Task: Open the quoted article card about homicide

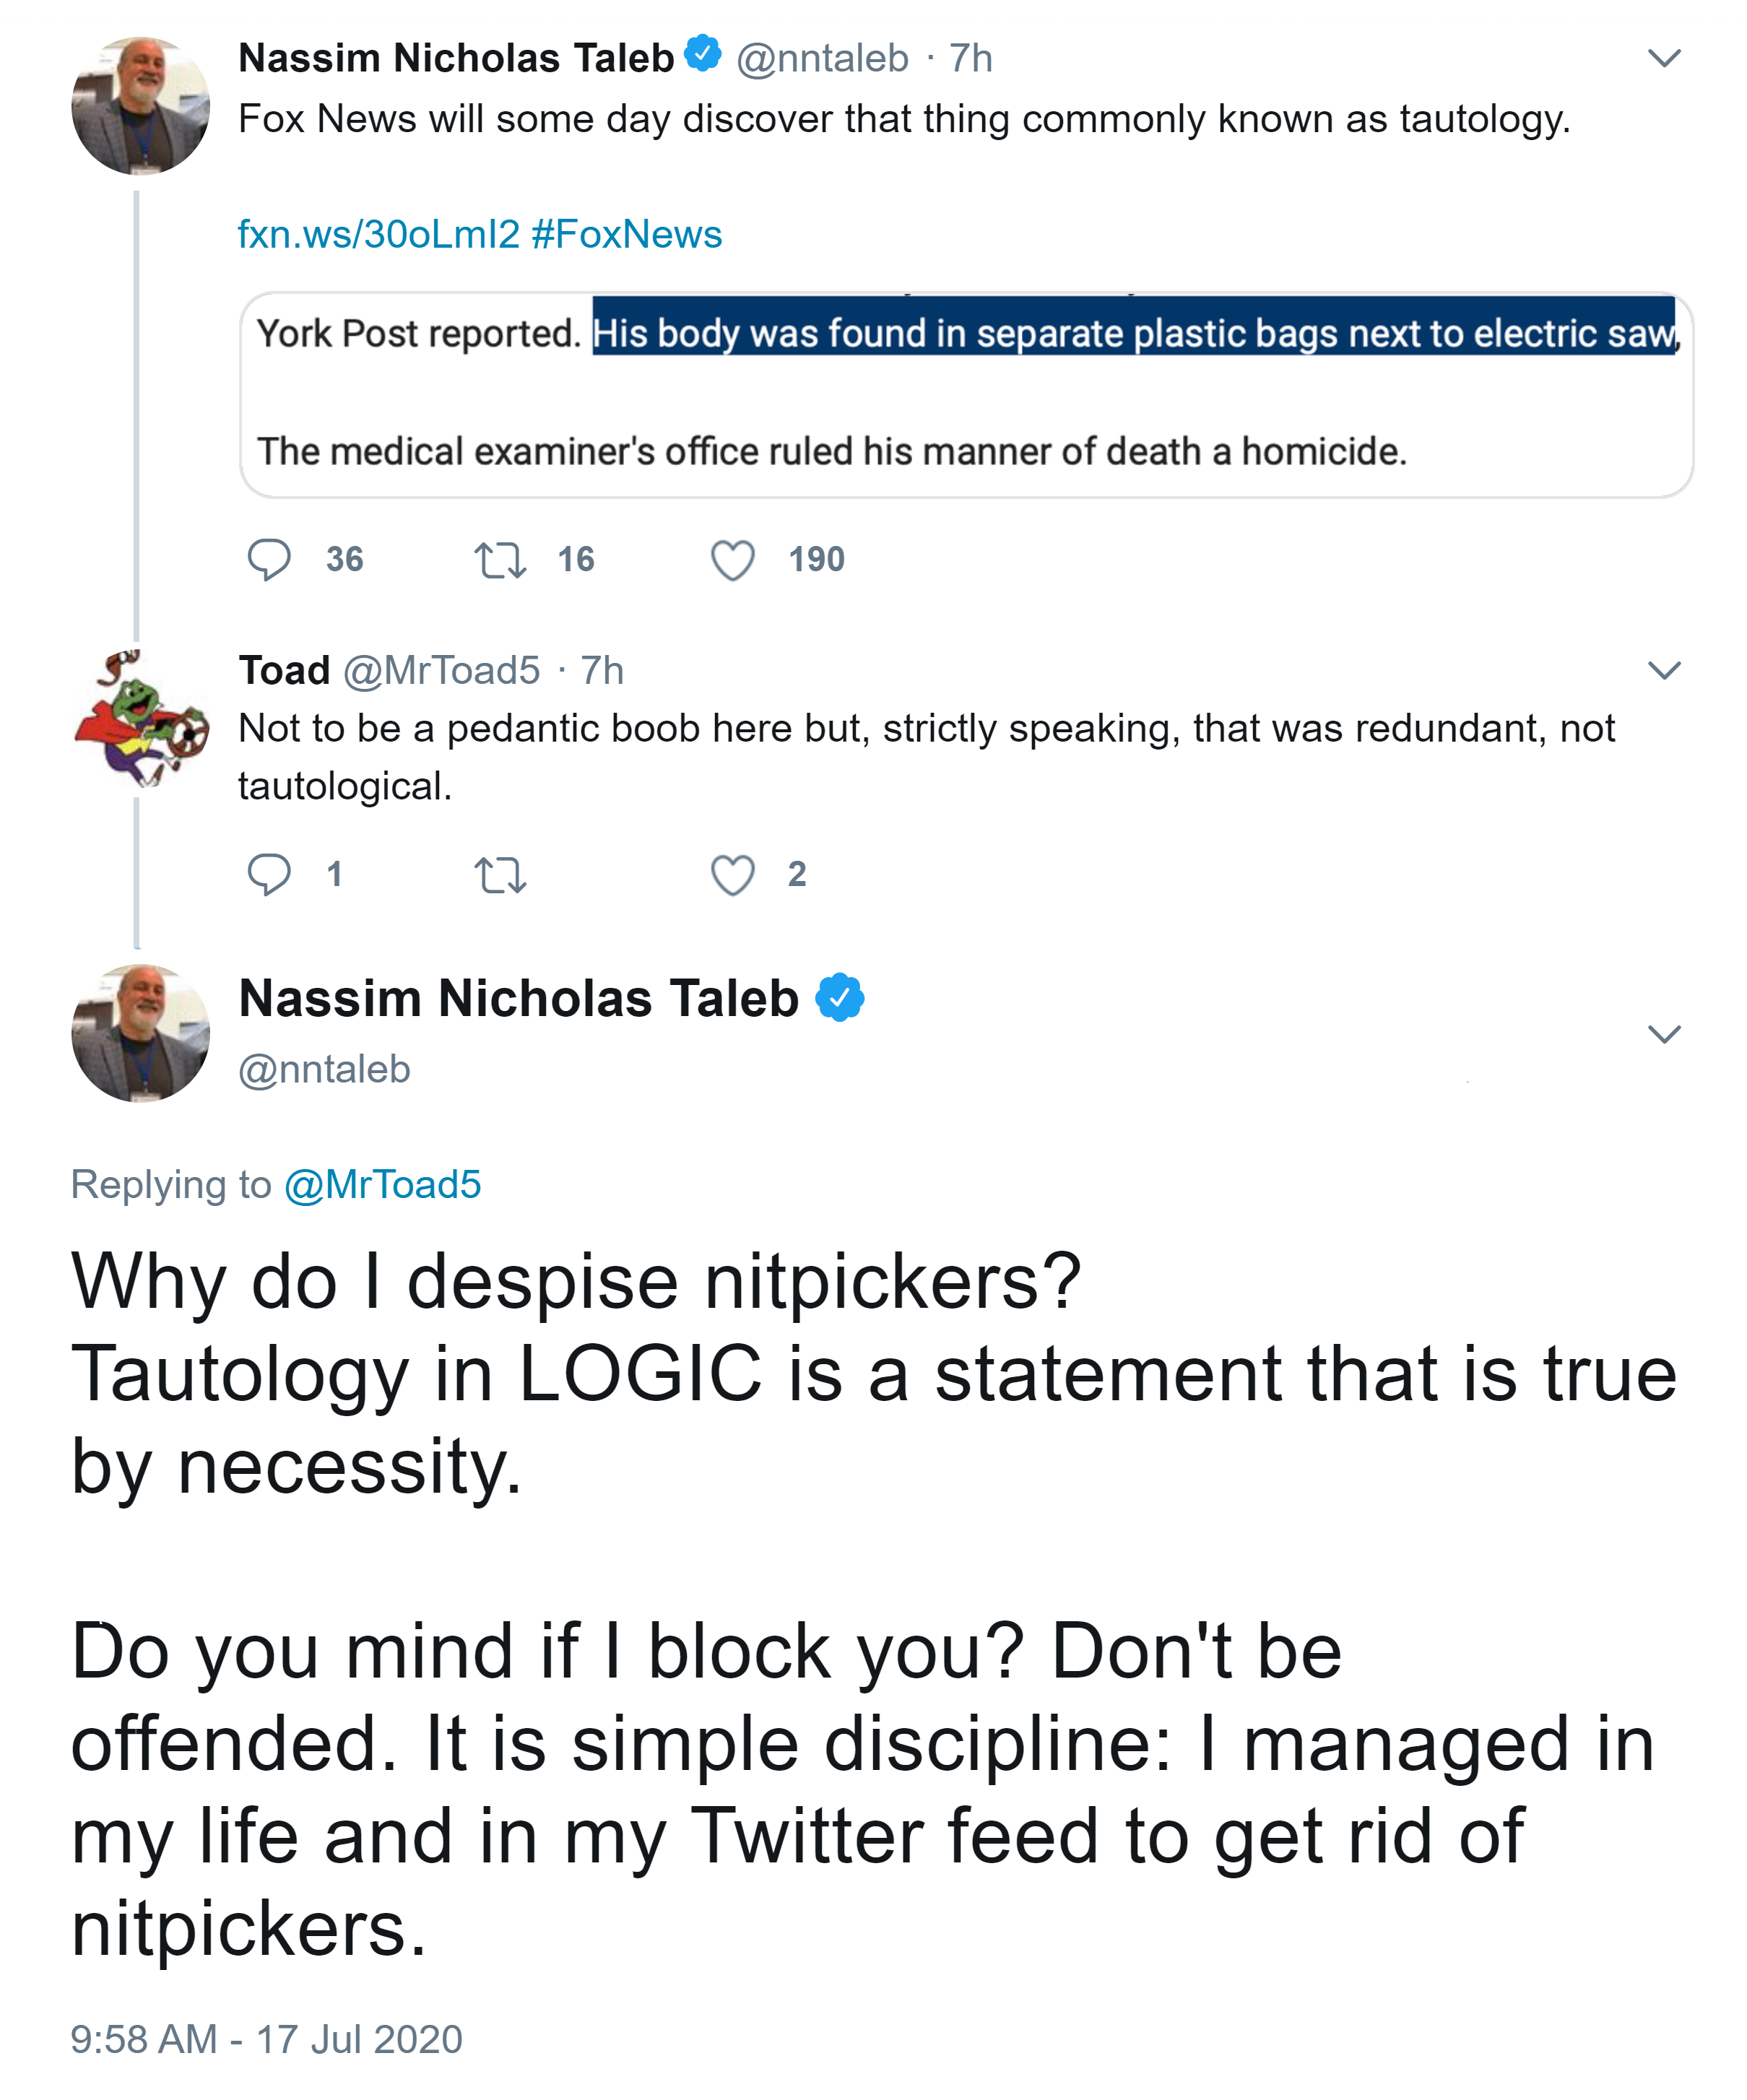Action: pyautogui.click(x=966, y=395)
